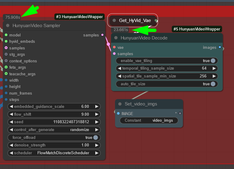Decrease spatial_tile_sample_min_size with left arrow
Screen dimensions: 234x169
[119, 76]
